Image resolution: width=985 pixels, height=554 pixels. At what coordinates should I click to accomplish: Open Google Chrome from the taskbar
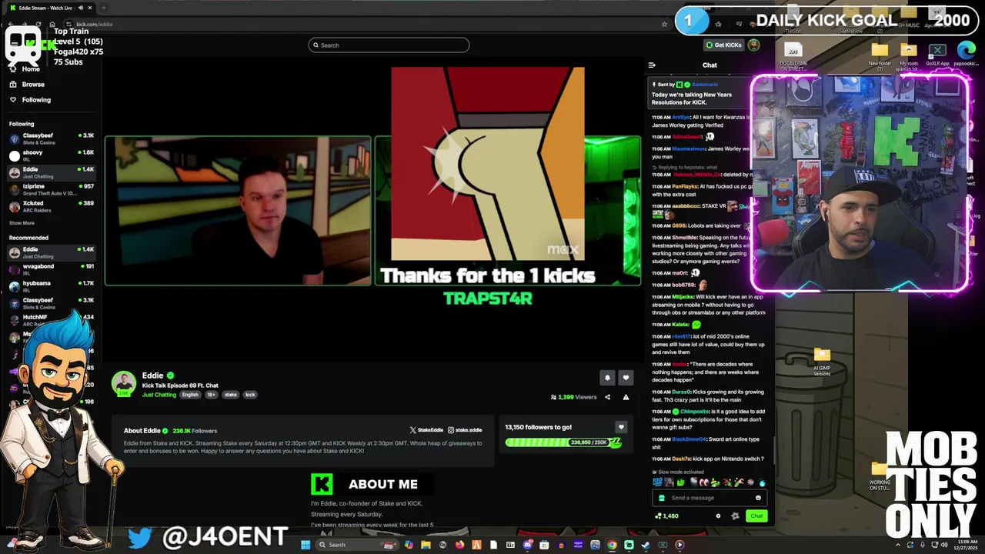[612, 545]
